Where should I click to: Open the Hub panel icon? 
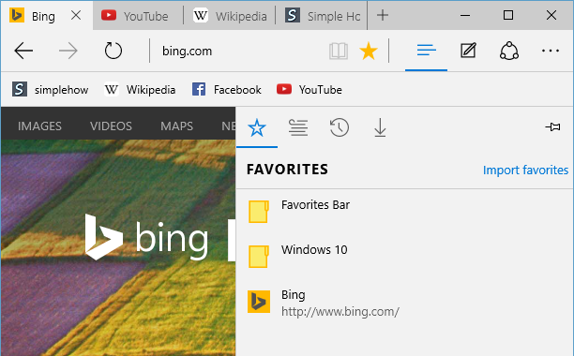(426, 51)
